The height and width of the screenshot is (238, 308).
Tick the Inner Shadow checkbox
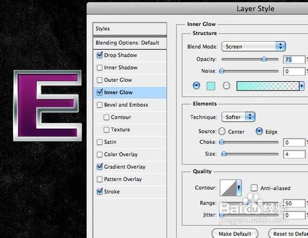tap(100, 68)
